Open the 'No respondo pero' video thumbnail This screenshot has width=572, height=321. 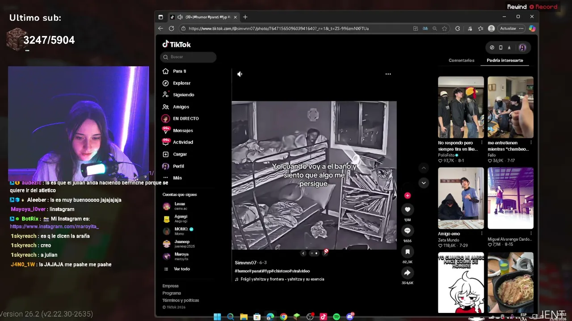pos(461,107)
